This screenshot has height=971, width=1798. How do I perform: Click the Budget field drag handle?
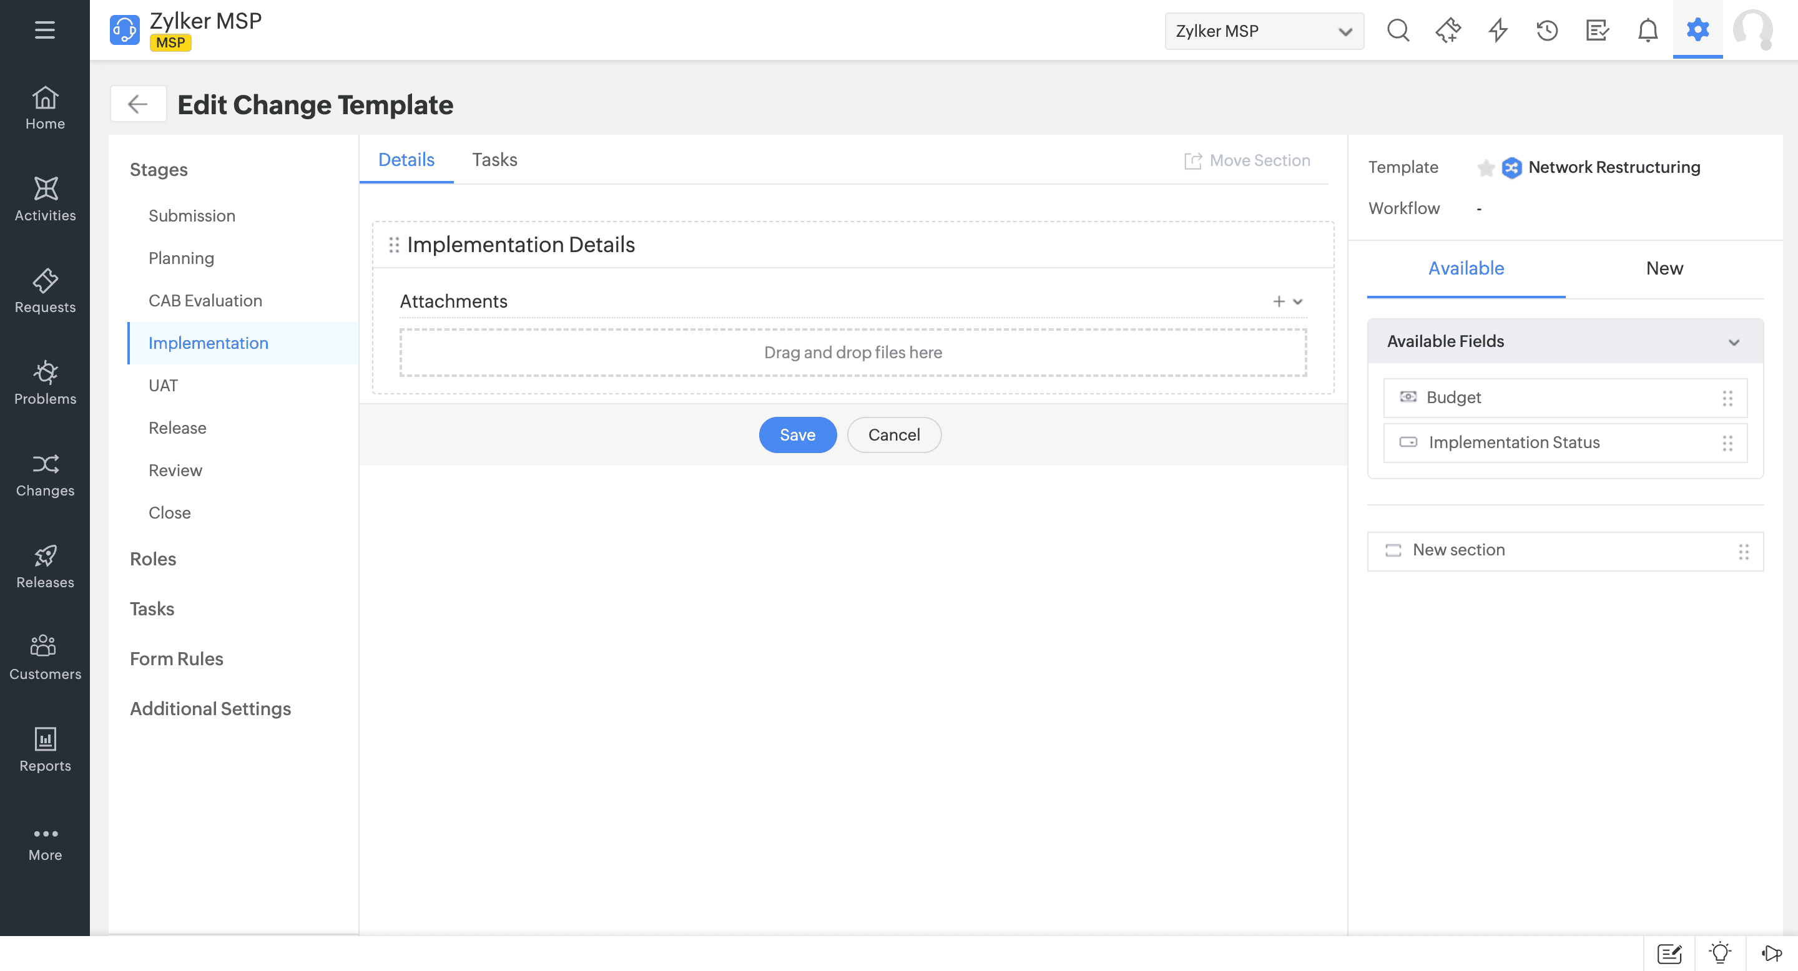1727,398
